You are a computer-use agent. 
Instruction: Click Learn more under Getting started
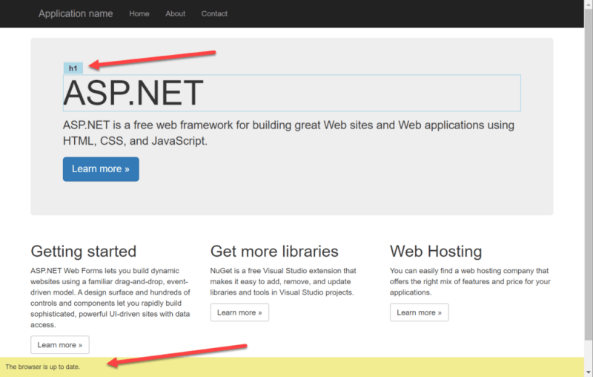click(60, 345)
